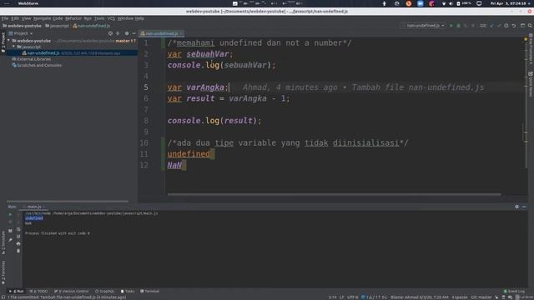This screenshot has height=300, width=534.
Task: Open the File menu
Action: (5, 18)
